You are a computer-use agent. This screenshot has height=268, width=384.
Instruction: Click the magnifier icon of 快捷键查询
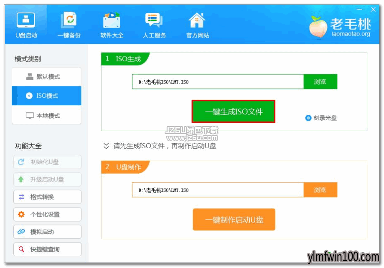tap(21, 249)
